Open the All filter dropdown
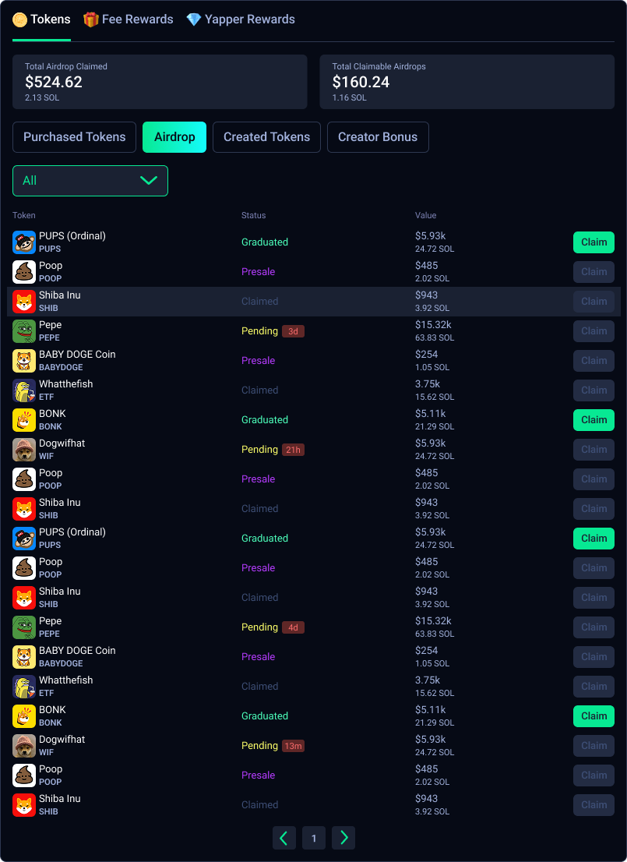This screenshot has width=627, height=862. [90, 181]
